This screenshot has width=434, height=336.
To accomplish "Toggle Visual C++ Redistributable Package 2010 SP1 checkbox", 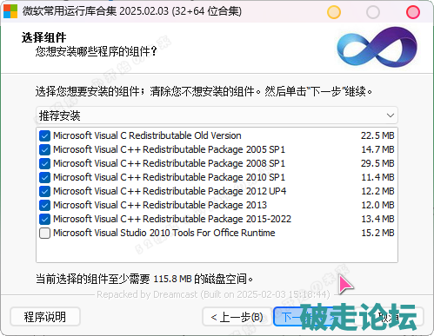I will (44, 177).
